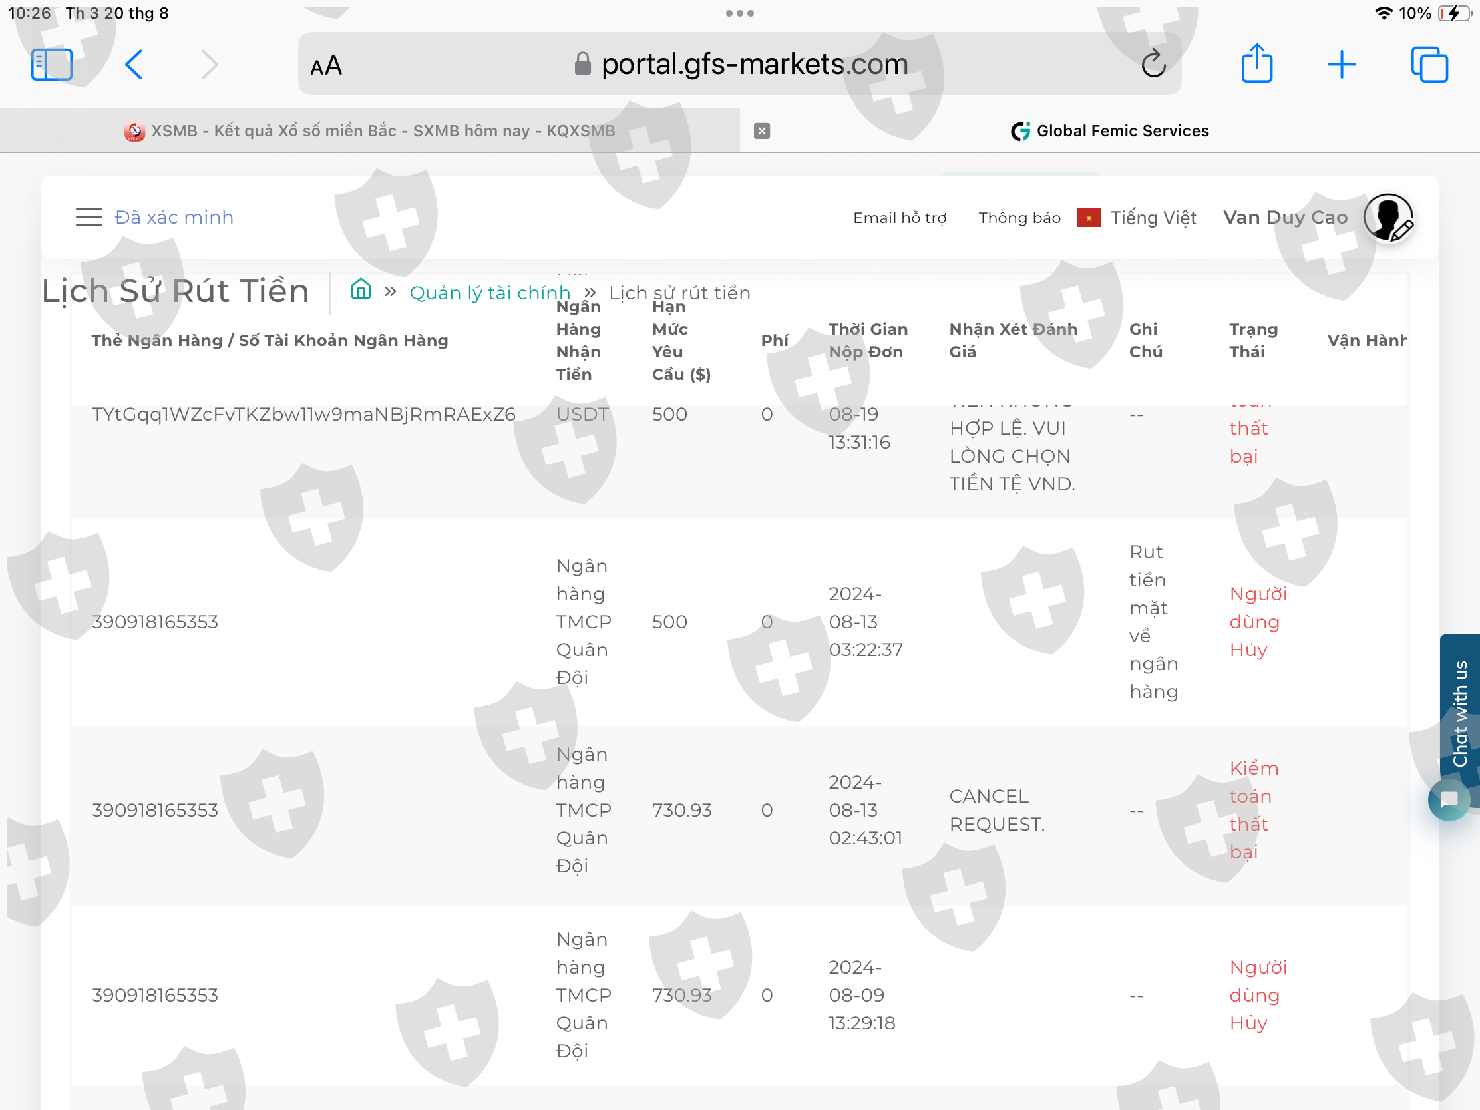Switch to the Global Femic Services tab
This screenshot has width=1480, height=1110.
[x=1111, y=131]
